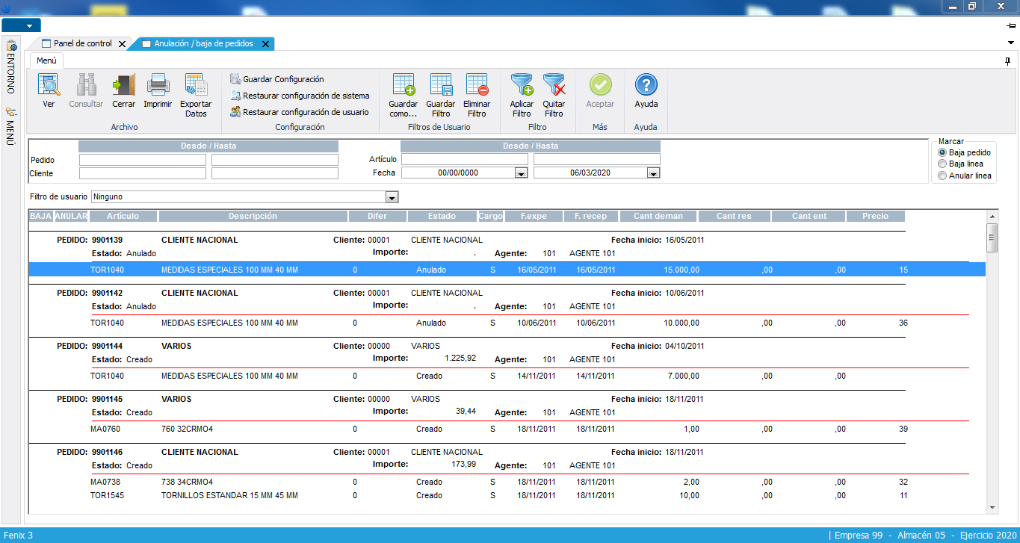Open the Ayuda help icon
Image resolution: width=1020 pixels, height=543 pixels.
click(x=646, y=85)
